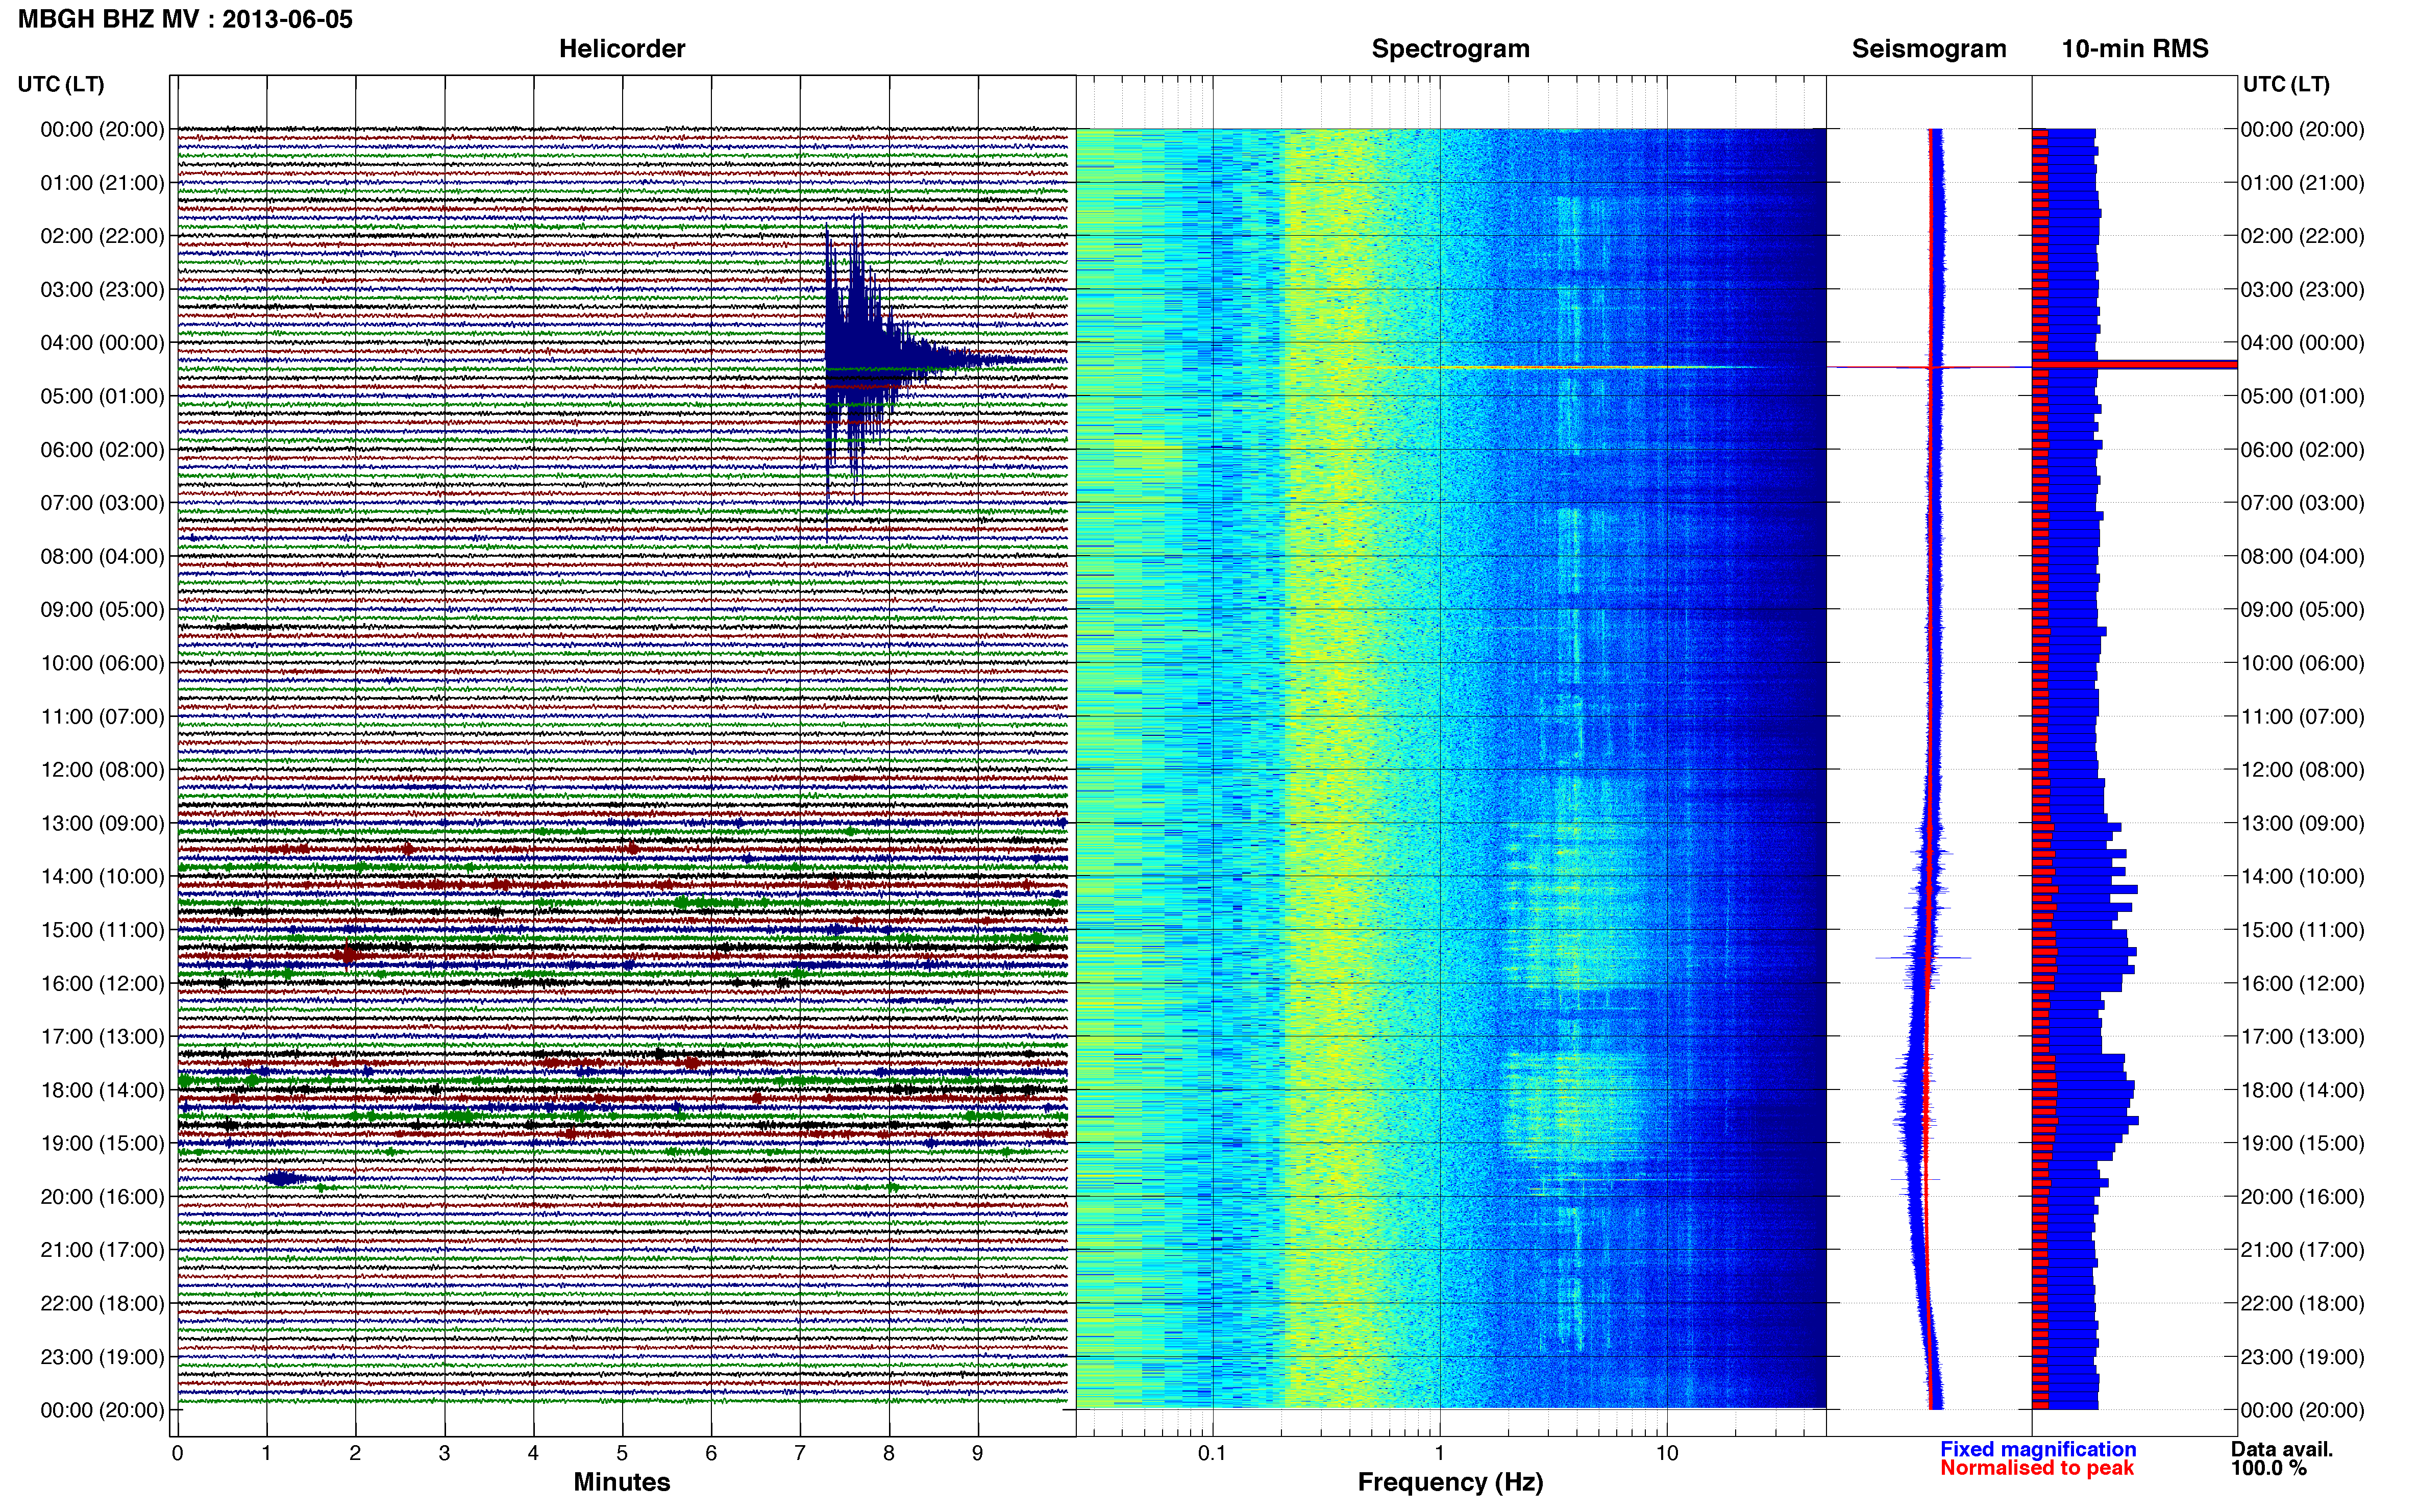
Task: Click the 'Minutes' x-axis label
Action: (622, 1482)
